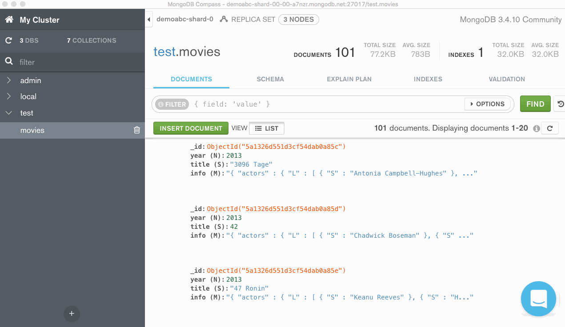Expand the local database

coord(9,96)
